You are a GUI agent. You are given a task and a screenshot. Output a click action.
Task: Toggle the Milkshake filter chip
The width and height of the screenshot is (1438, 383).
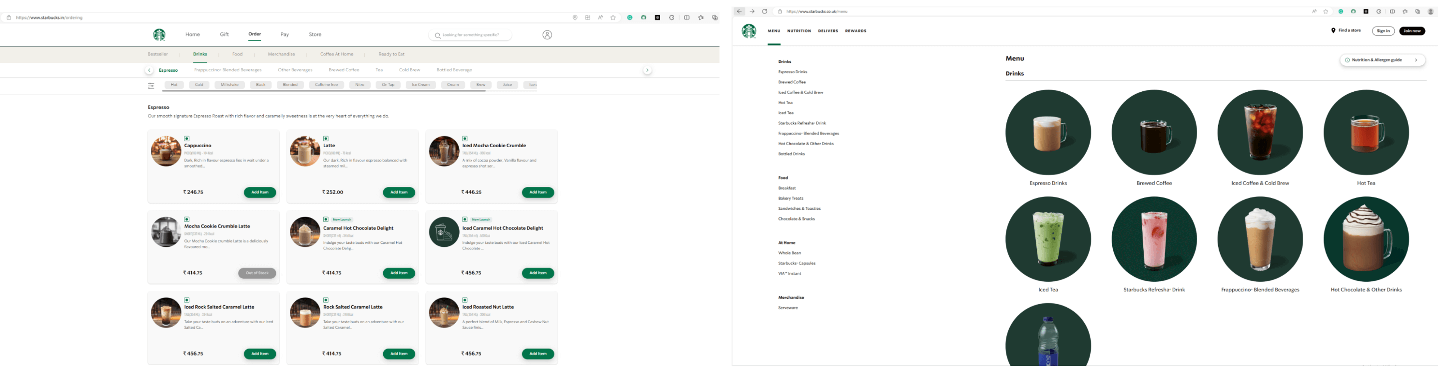pos(229,85)
